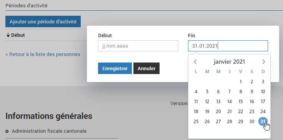Open Administration fiscale cantonale link

[x=49, y=131]
